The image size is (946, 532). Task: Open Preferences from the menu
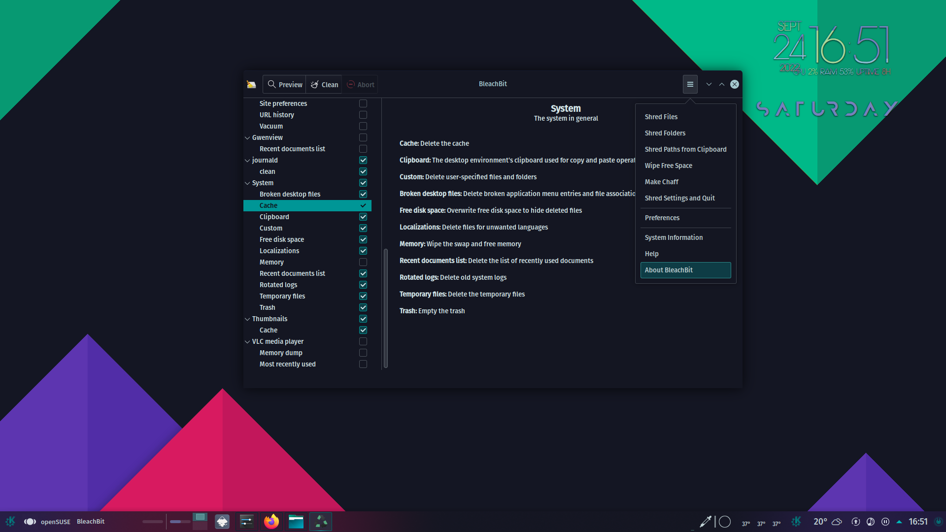click(x=685, y=218)
